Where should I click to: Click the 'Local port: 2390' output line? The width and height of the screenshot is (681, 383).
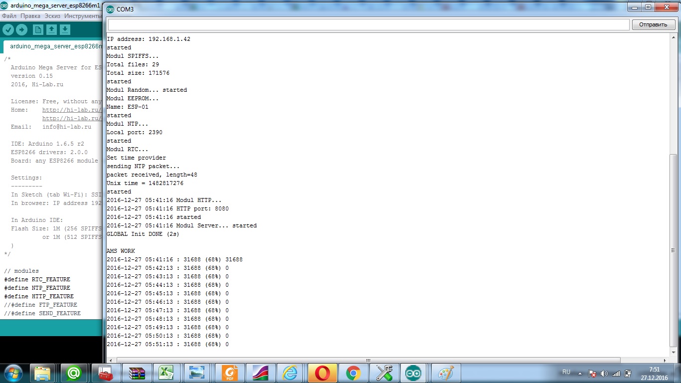coord(135,132)
